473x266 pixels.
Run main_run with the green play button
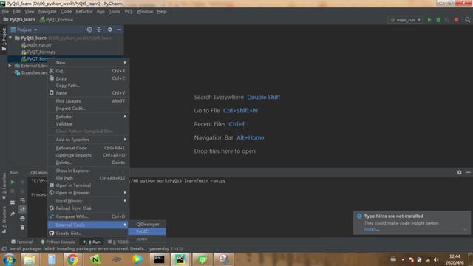coord(429,20)
